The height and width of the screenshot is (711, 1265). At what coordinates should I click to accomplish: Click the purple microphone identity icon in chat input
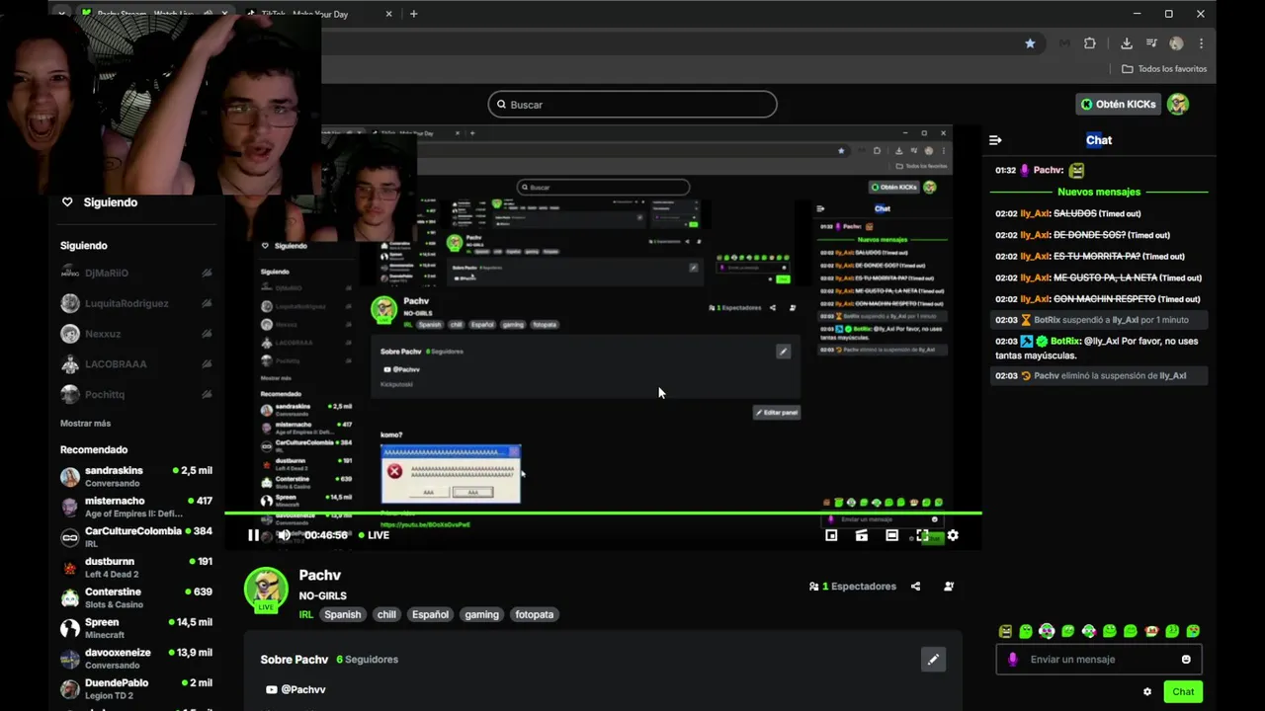(x=1012, y=660)
